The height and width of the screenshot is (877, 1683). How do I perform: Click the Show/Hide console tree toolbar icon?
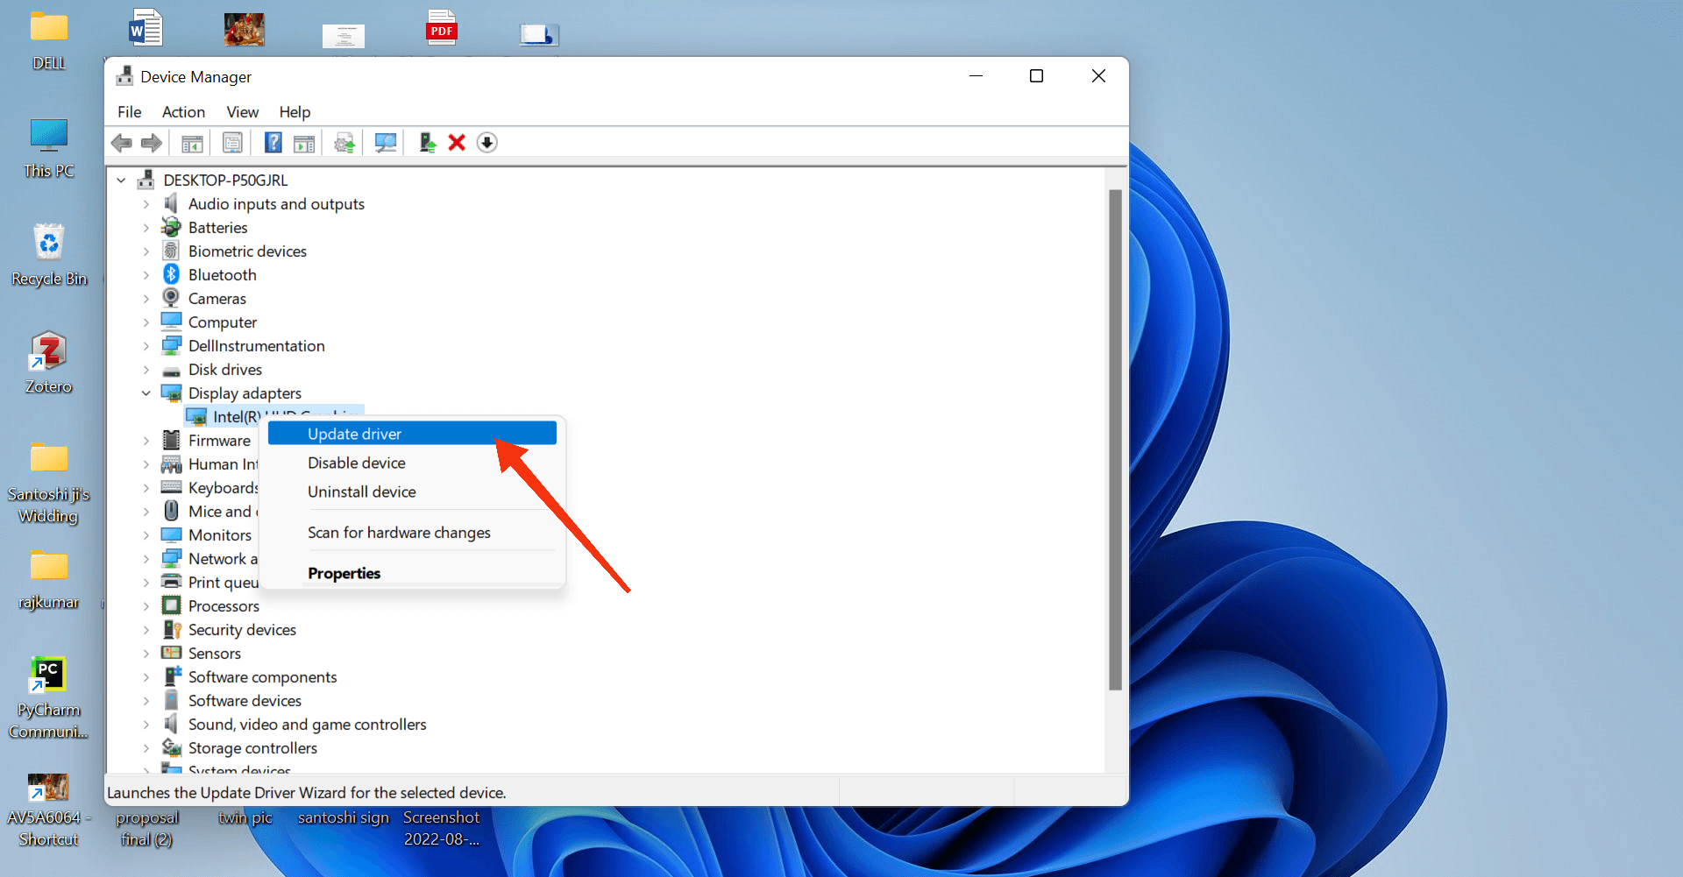pos(192,143)
